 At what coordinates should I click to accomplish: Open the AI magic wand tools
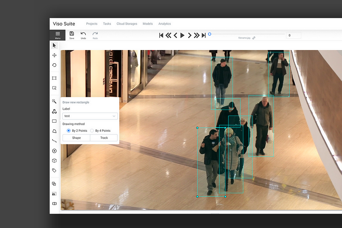(54, 101)
